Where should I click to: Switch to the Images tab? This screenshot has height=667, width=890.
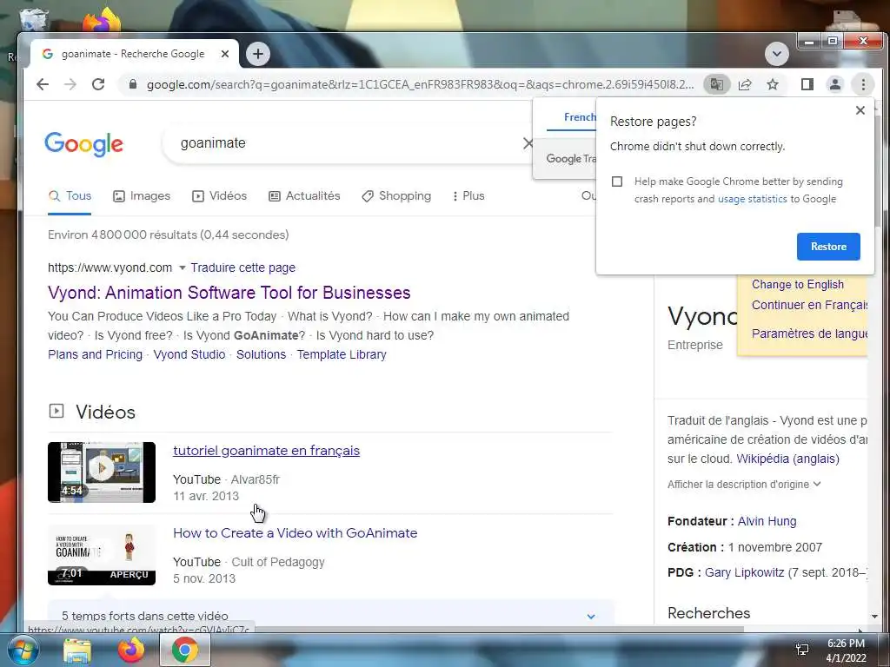coord(142,196)
